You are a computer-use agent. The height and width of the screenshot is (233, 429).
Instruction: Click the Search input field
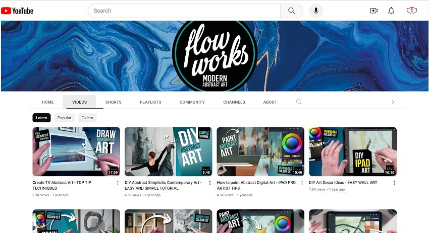coord(184,11)
